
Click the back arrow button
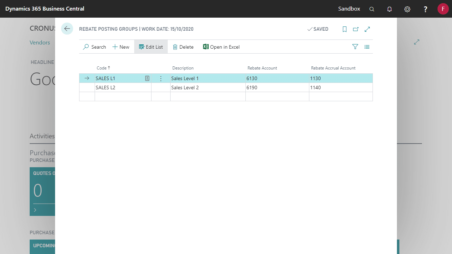tap(67, 29)
